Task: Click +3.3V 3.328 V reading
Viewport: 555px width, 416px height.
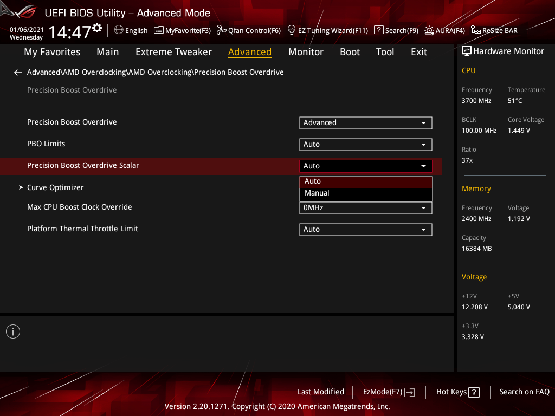Action: click(x=473, y=337)
